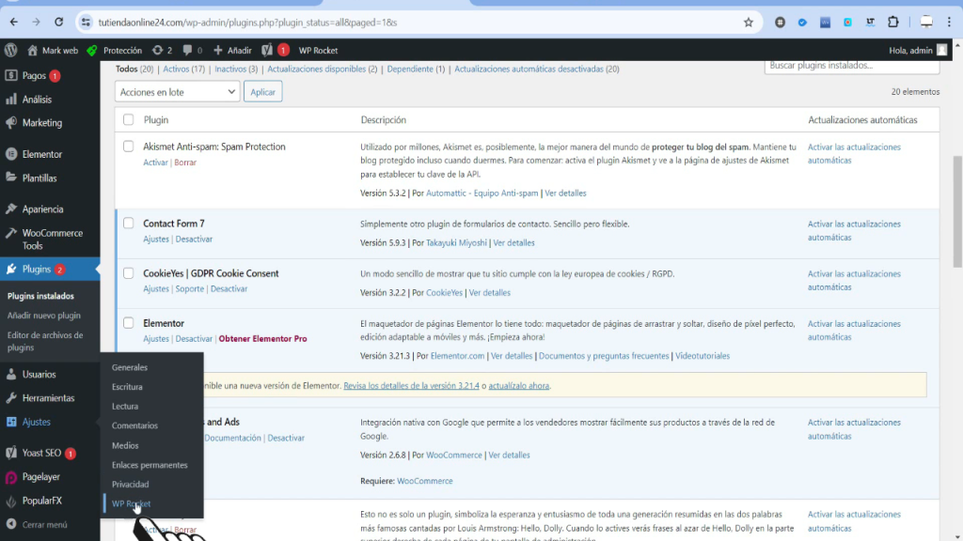Toggle the select-all plugins checkbox in header

click(x=129, y=120)
